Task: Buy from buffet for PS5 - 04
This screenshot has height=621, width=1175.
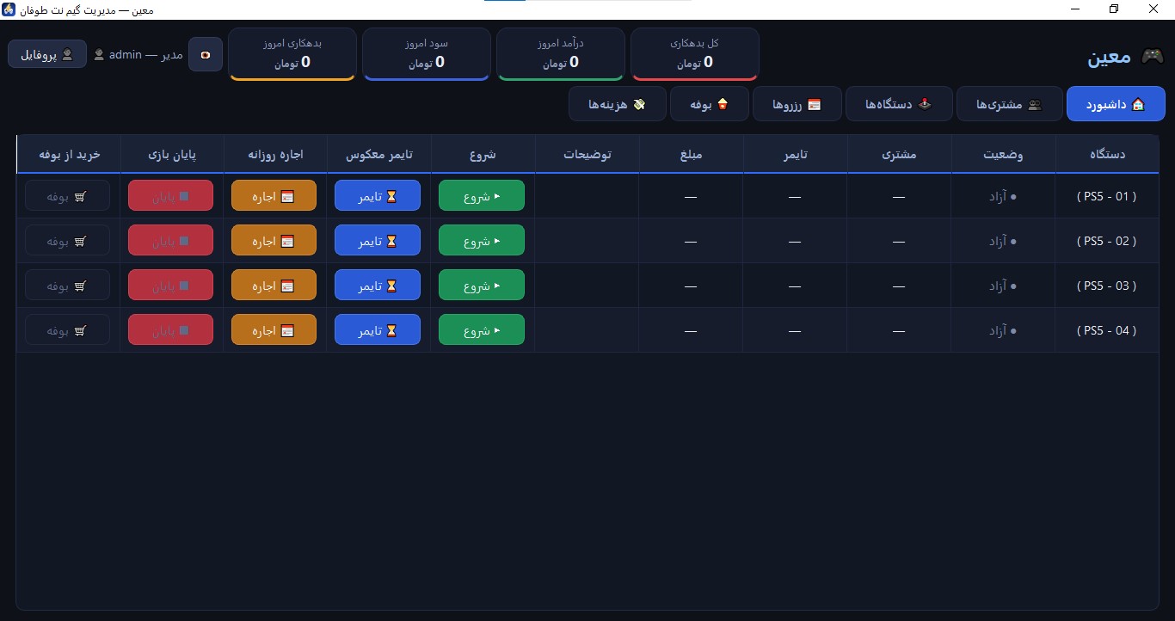Action: [x=68, y=329]
